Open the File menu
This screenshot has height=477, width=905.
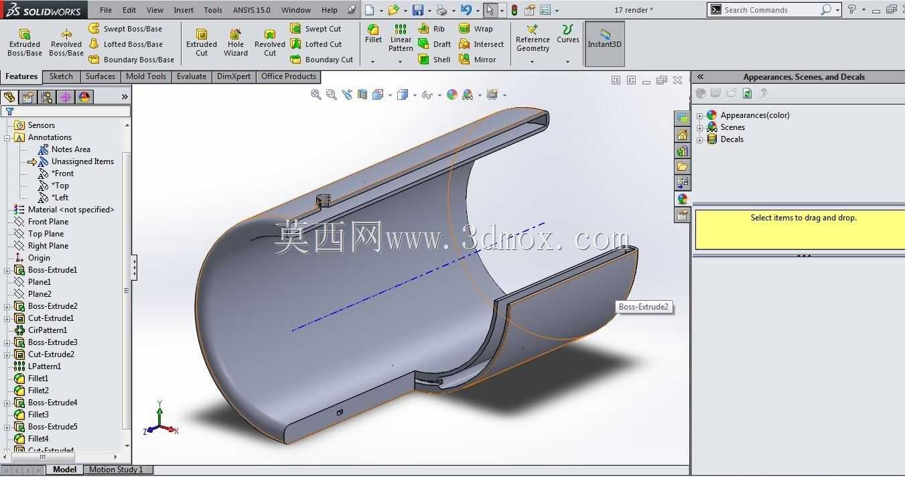pyautogui.click(x=106, y=10)
